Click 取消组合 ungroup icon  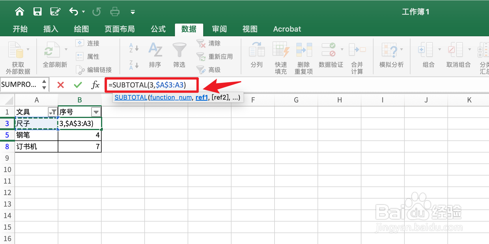pos(456,49)
